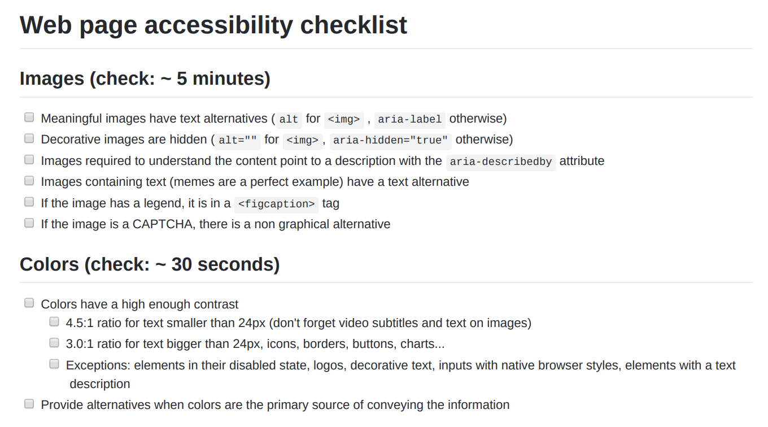The height and width of the screenshot is (427, 768).
Task: Tick the 4.5:1 ratio checkbox
Action: point(54,321)
